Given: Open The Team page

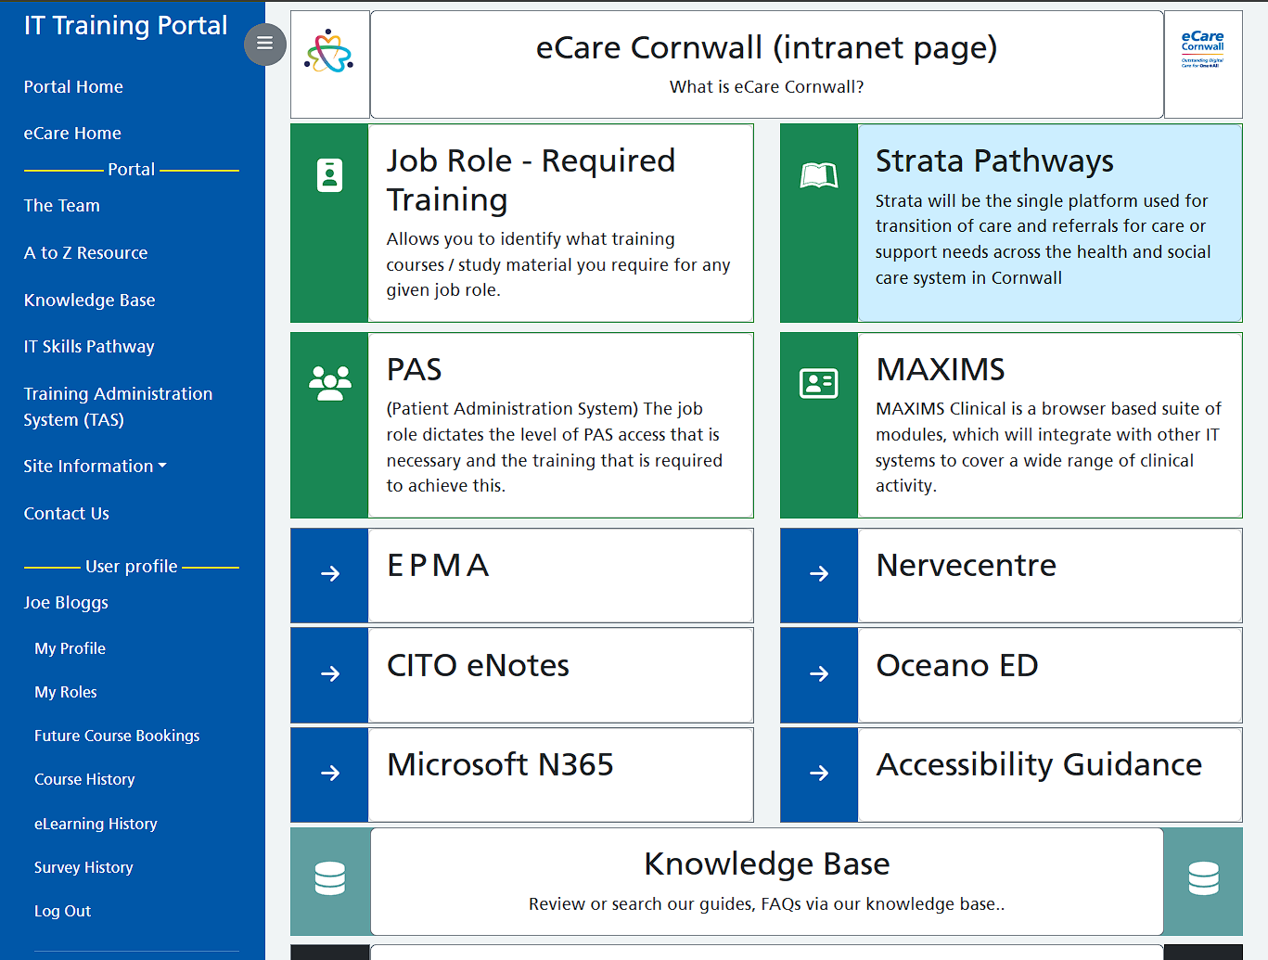Looking at the screenshot, I should [x=61, y=206].
